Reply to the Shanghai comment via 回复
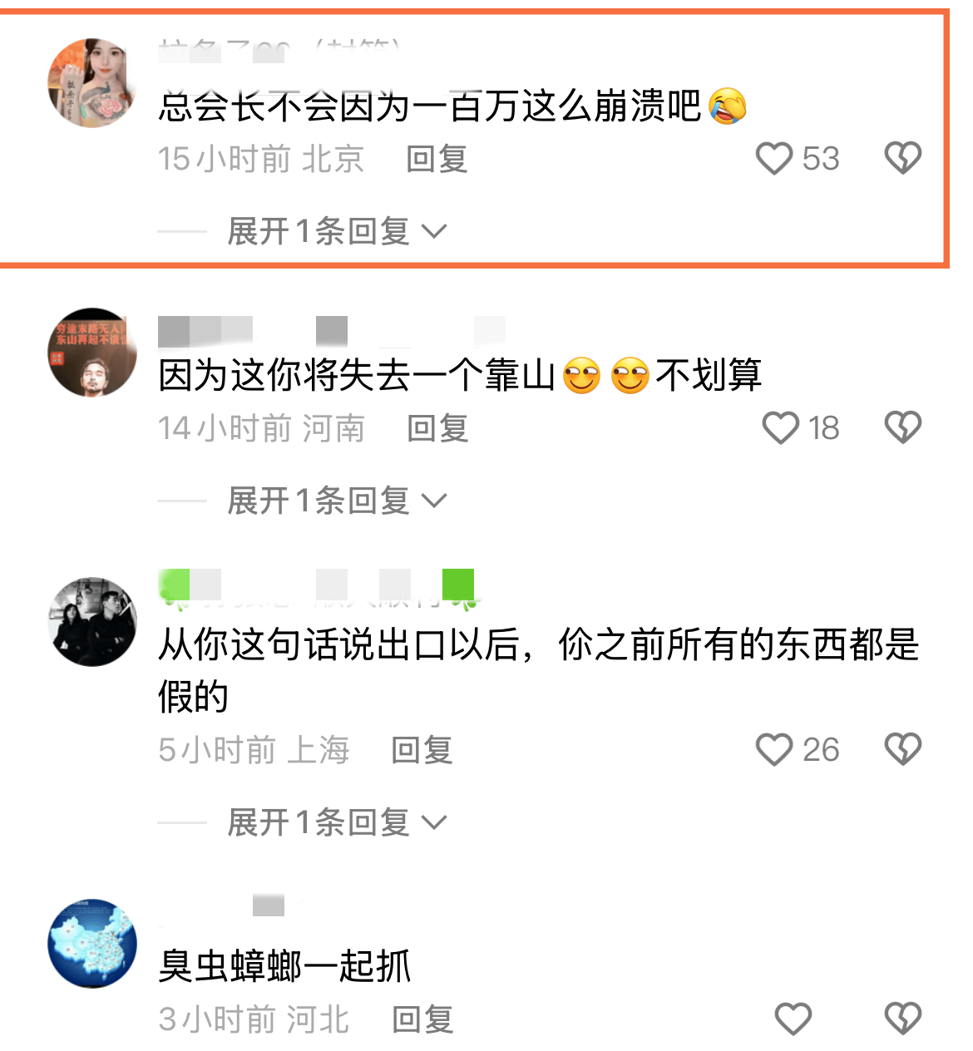 (x=422, y=750)
